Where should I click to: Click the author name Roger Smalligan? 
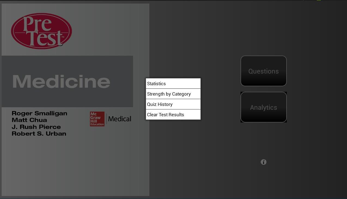pyautogui.click(x=39, y=113)
